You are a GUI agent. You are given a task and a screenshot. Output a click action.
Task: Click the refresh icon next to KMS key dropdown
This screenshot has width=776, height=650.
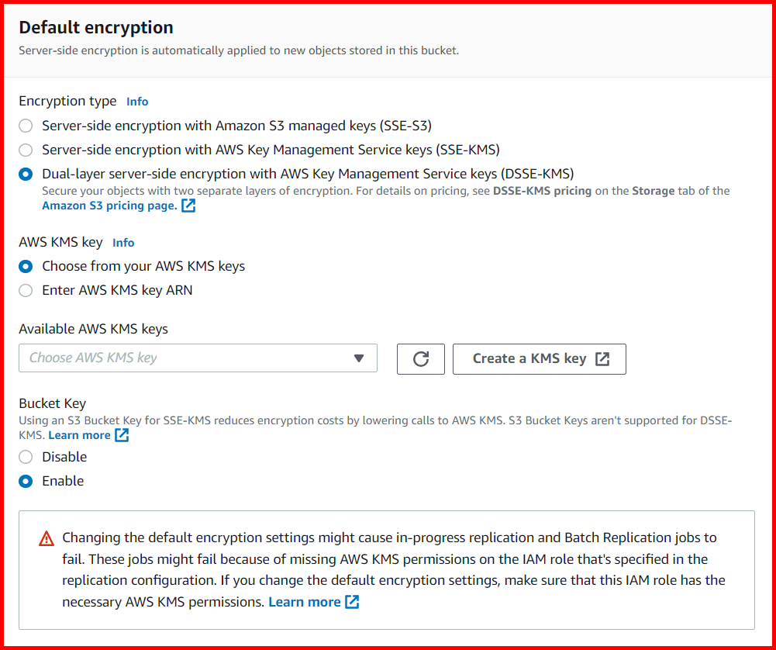420,358
